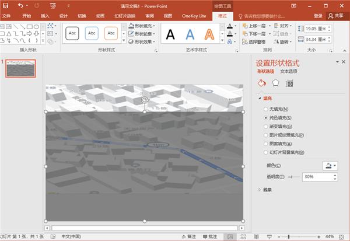
Task: Choose the right arrow shape
Action: [30, 34]
